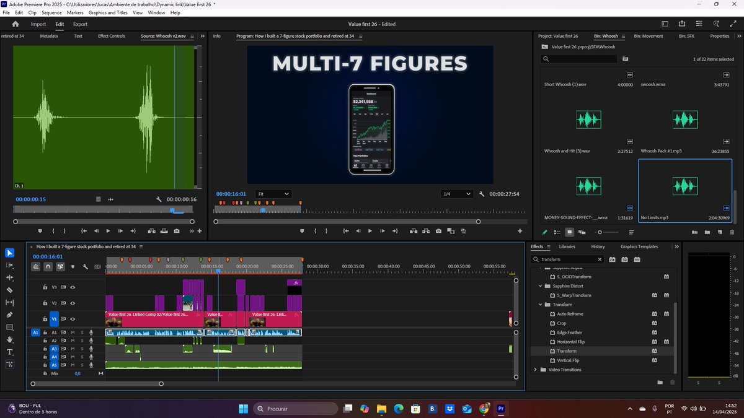
Task: Show hidden Effects panel tabs chevron
Action: point(676,246)
